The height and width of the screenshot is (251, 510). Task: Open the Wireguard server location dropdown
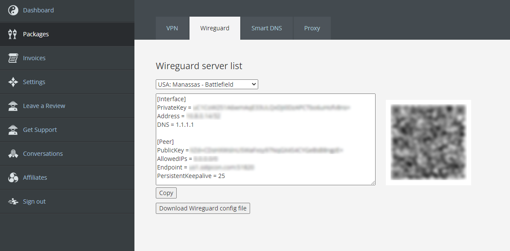(x=207, y=85)
